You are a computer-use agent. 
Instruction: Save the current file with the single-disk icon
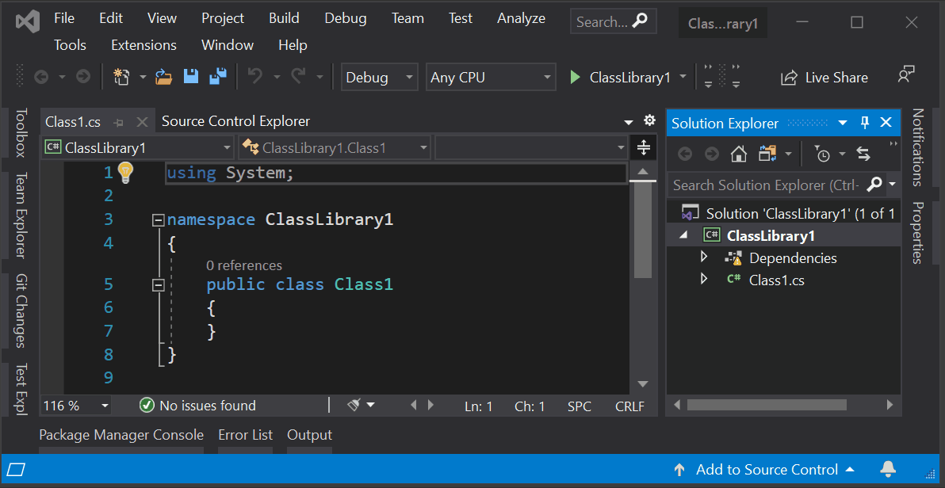pos(191,77)
